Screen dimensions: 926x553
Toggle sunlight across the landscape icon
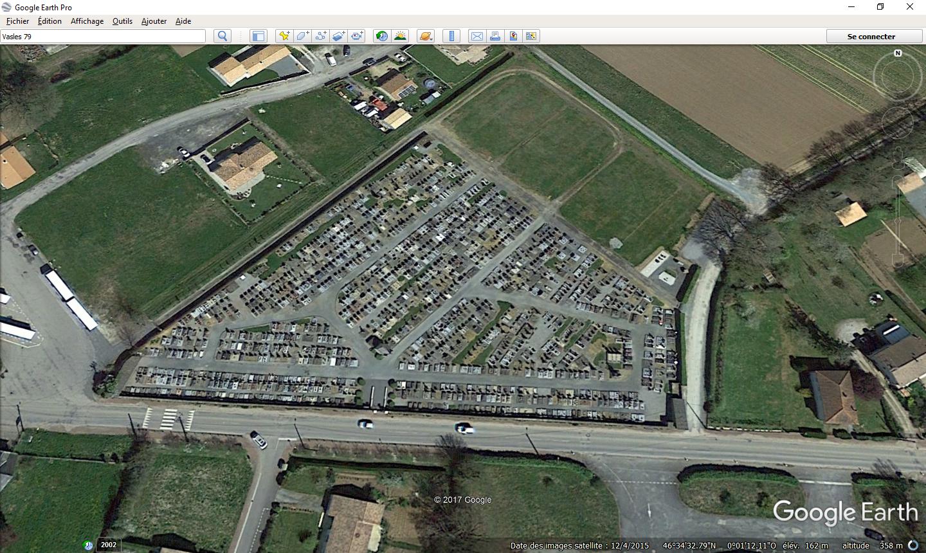400,36
